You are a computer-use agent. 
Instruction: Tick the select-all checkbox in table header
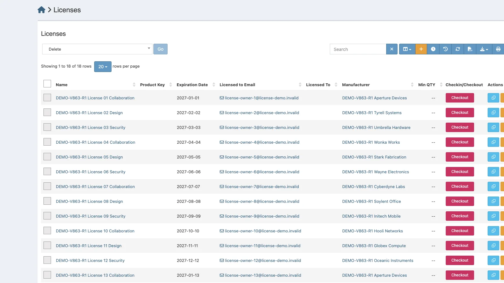pyautogui.click(x=47, y=84)
